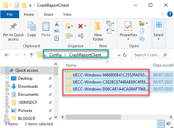
Task: Click the Paste clipboard icon
Action: (46, 26)
